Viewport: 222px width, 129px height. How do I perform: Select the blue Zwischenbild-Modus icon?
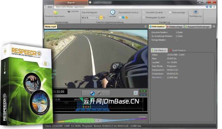123,17
